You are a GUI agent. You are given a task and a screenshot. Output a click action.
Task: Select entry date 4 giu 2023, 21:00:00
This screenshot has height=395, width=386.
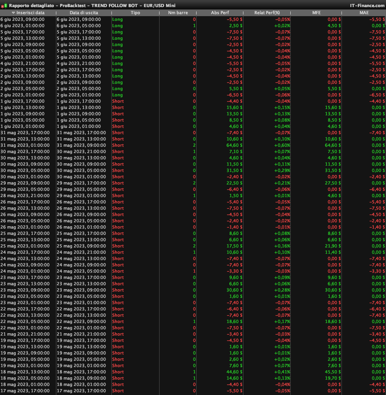point(22,63)
